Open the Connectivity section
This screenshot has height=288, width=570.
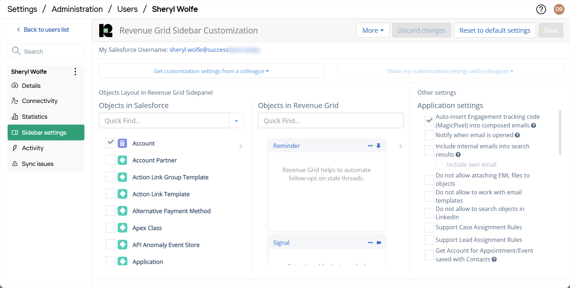(46, 101)
